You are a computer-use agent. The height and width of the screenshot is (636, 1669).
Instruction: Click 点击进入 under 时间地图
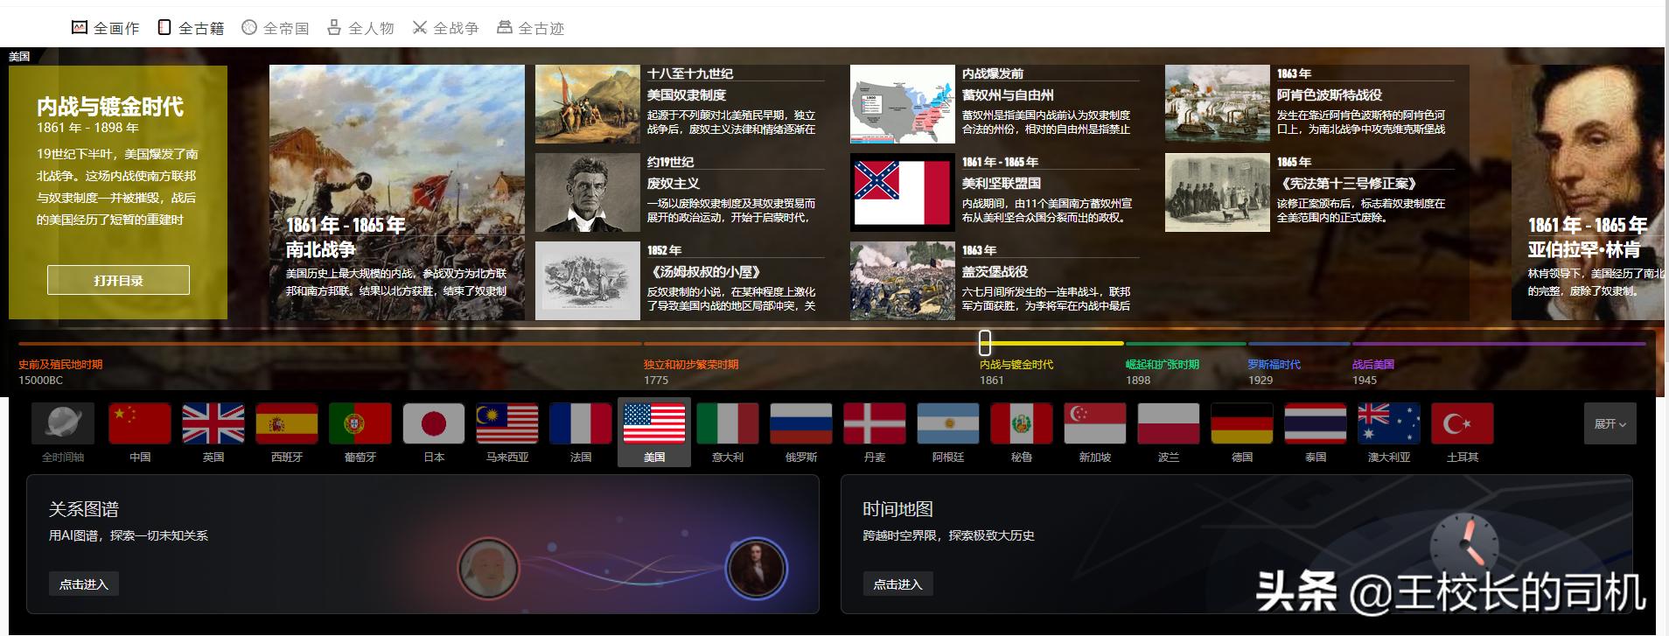[x=897, y=584]
